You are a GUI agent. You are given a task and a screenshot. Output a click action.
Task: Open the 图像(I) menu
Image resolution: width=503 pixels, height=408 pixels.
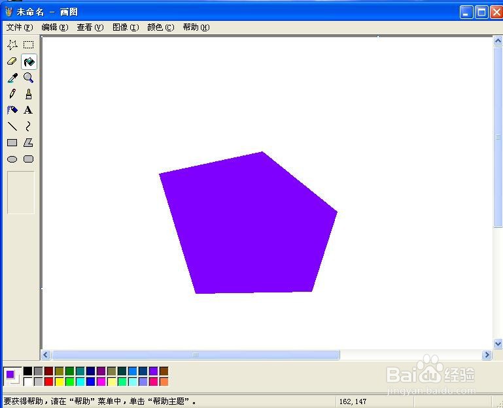[126, 27]
